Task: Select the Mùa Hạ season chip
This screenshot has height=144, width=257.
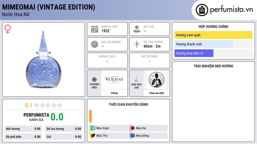Action: tap(148, 128)
